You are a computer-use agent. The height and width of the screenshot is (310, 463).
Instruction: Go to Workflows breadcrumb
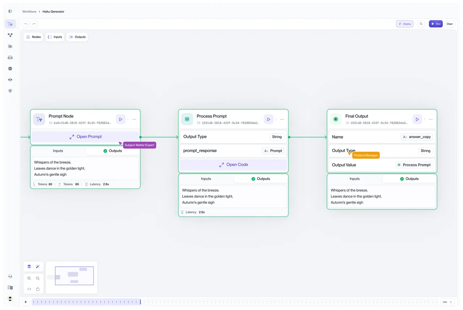point(29,12)
